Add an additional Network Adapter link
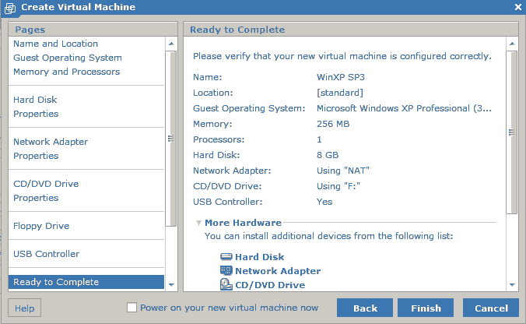526x324 pixels. pyautogui.click(x=278, y=271)
